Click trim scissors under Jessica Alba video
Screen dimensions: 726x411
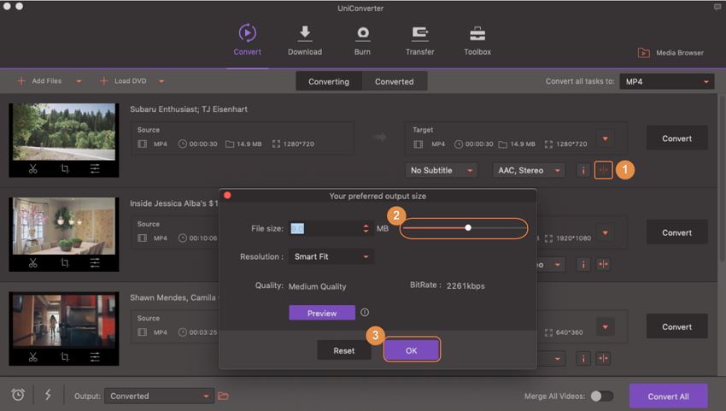[32, 263]
